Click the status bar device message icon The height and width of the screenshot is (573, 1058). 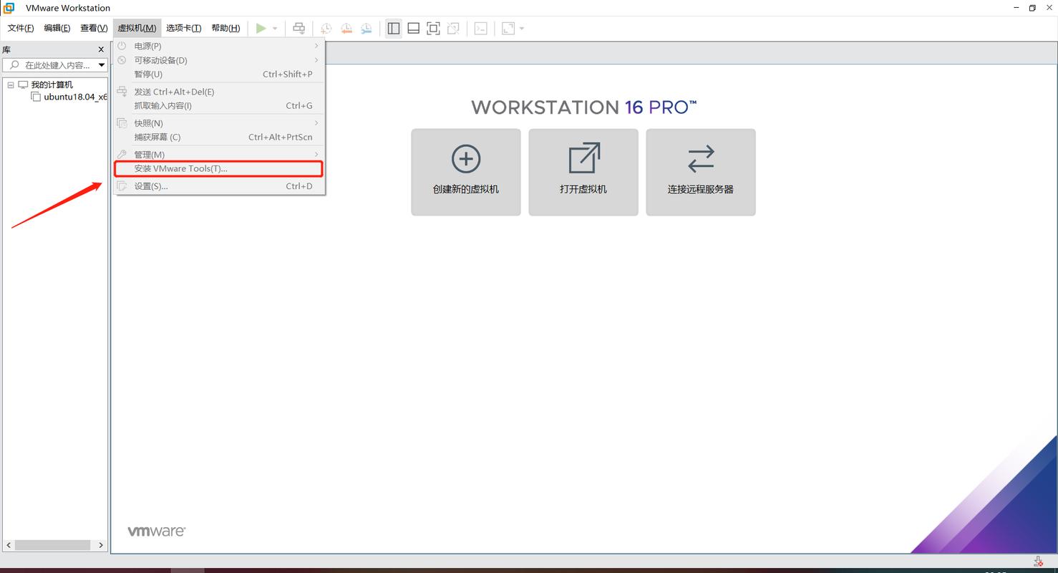click(x=1038, y=561)
